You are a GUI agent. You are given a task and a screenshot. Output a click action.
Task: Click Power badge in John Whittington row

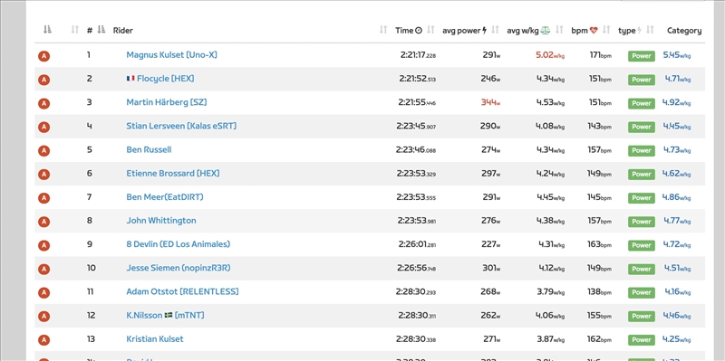642,222
